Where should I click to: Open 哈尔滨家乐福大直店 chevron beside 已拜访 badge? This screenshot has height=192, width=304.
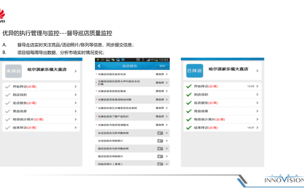[x=257, y=71]
